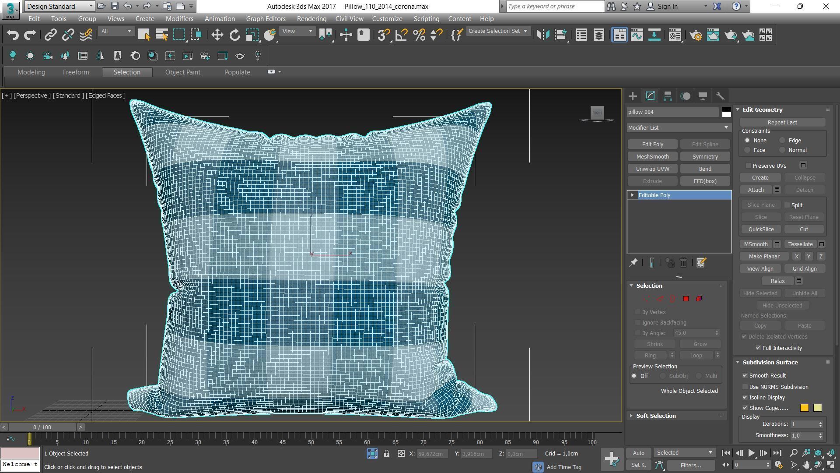
Task: Click Pin Stack icon
Action: coord(633,263)
